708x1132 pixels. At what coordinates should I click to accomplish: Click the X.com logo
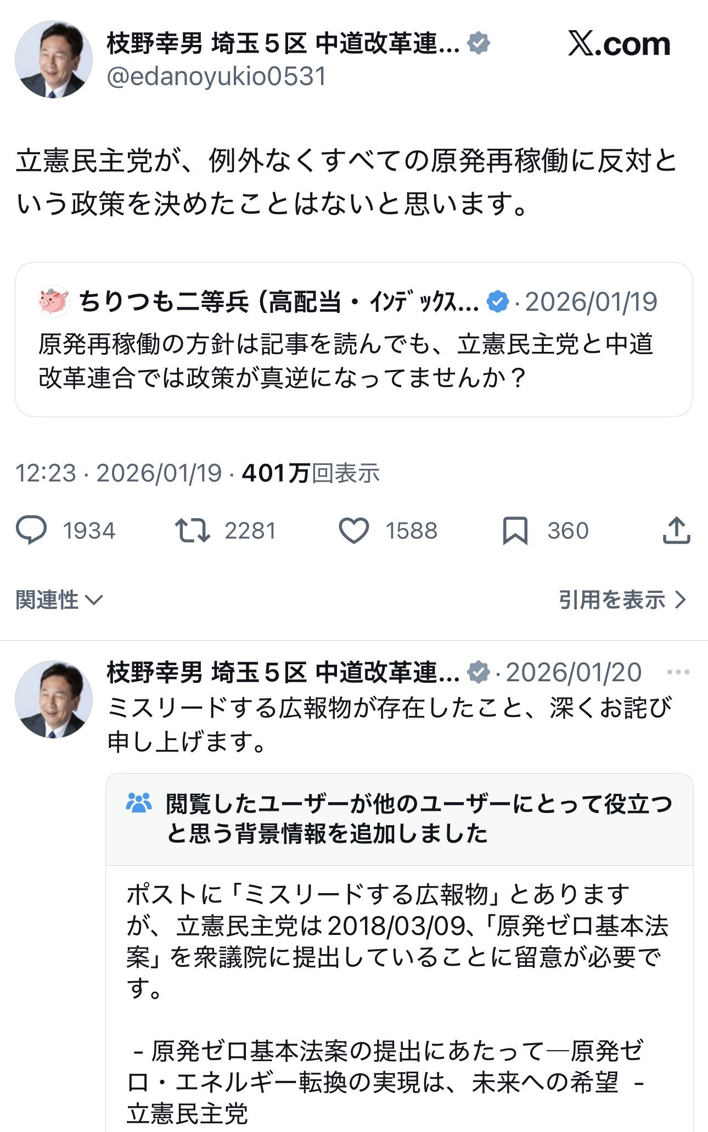619,44
